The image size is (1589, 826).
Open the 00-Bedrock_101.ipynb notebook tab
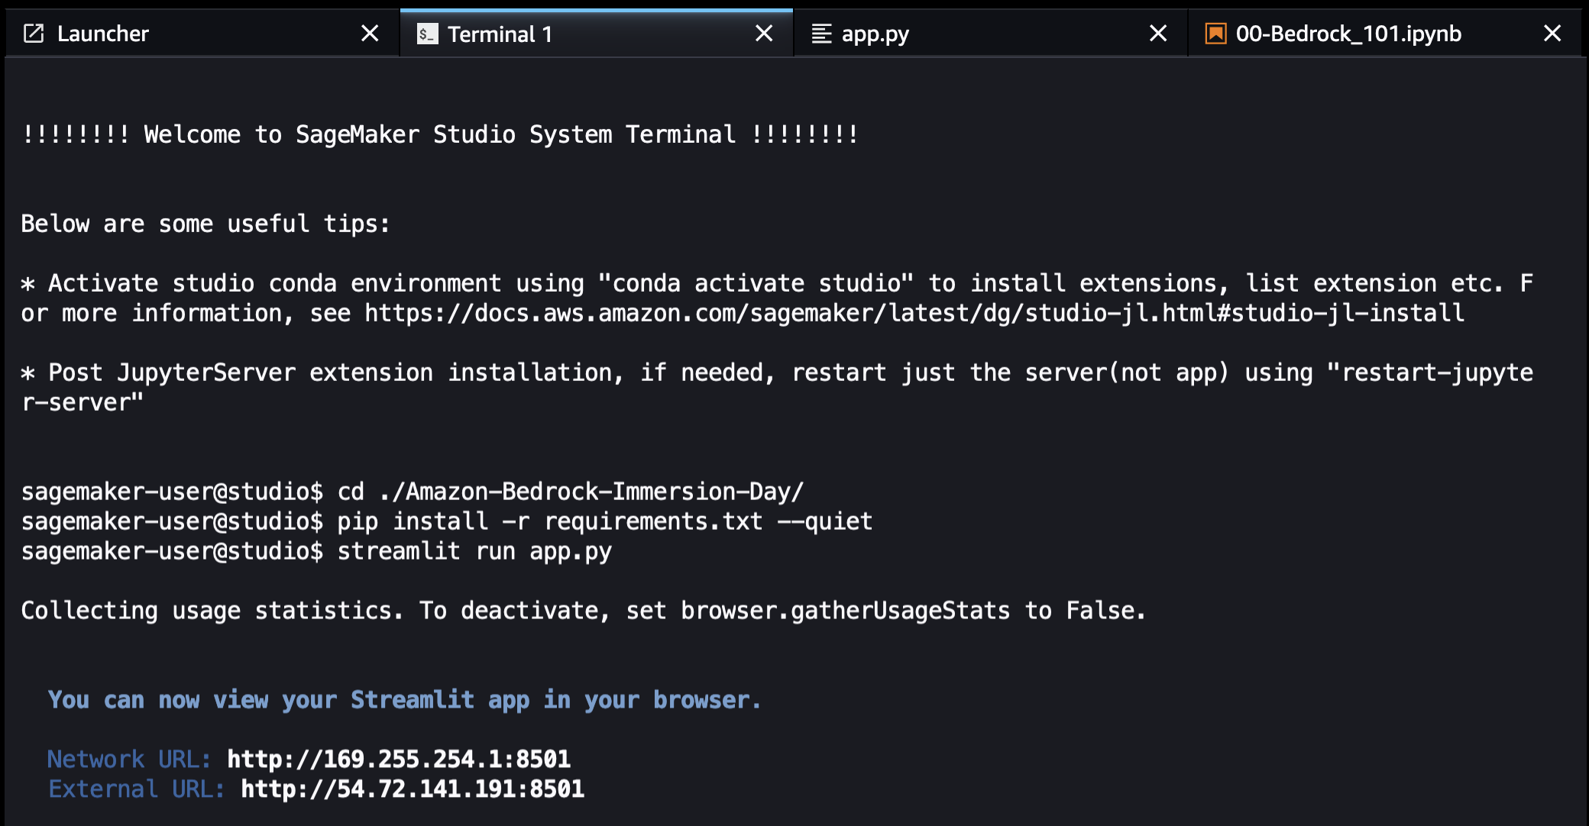click(x=1348, y=34)
